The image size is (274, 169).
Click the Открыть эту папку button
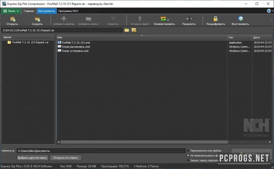pos(65,158)
